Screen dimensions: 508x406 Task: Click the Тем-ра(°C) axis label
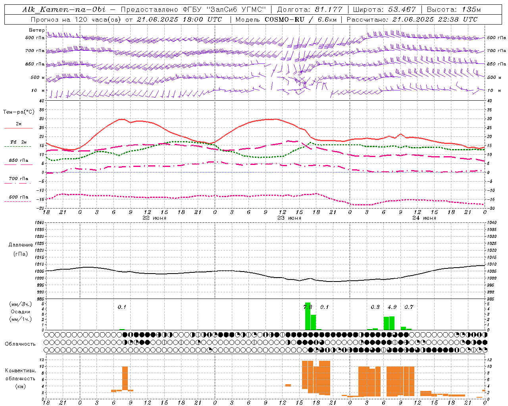tap(19, 112)
